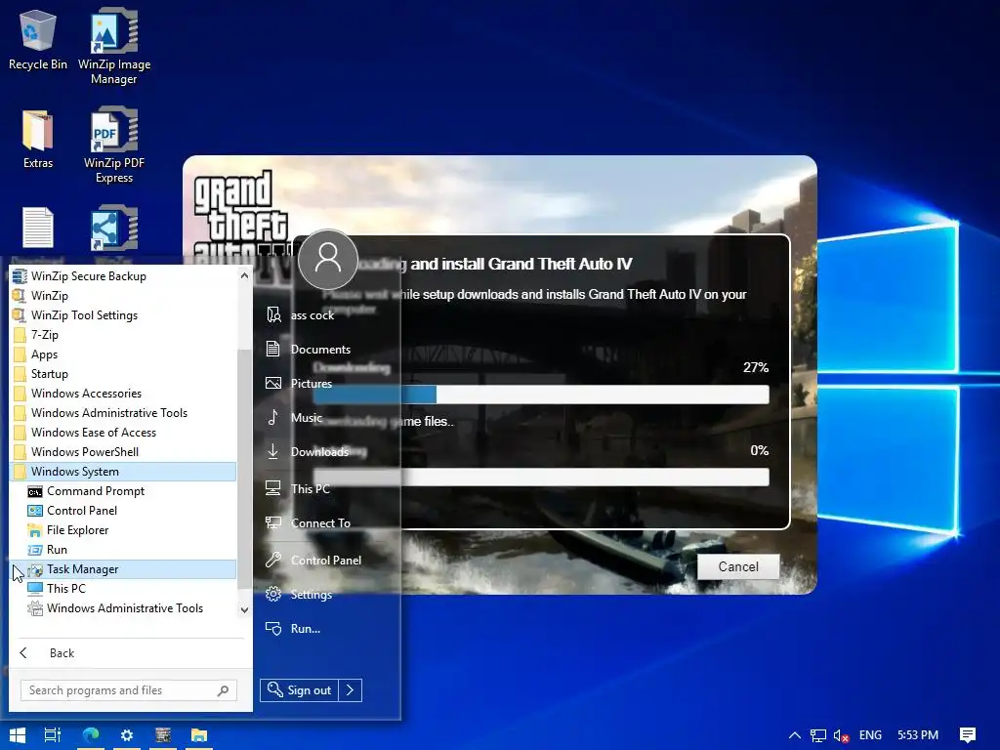The height and width of the screenshot is (750, 1000).
Task: Switch the ENG input language indicator
Action: tap(870, 735)
